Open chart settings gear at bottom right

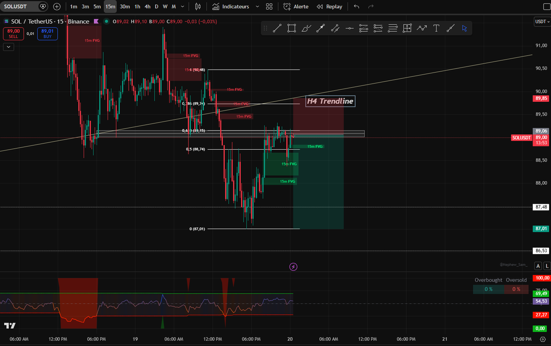(x=543, y=339)
